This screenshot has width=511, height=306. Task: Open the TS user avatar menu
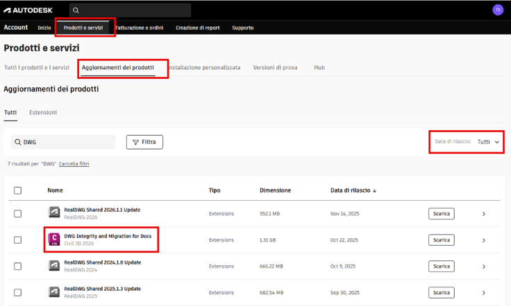[x=497, y=10]
